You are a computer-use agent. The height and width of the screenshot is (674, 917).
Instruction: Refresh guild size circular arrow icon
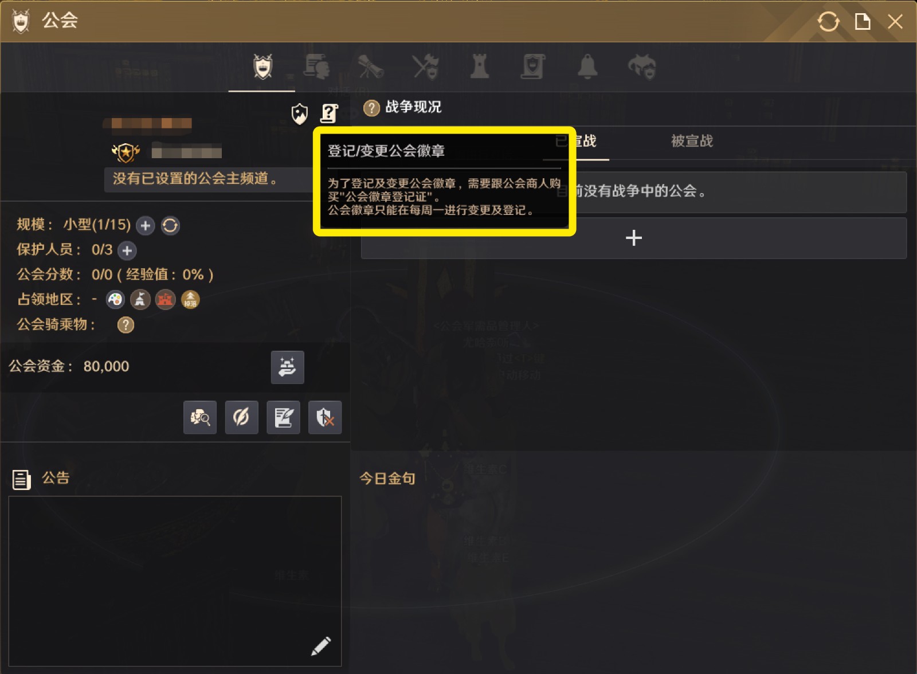pyautogui.click(x=170, y=226)
